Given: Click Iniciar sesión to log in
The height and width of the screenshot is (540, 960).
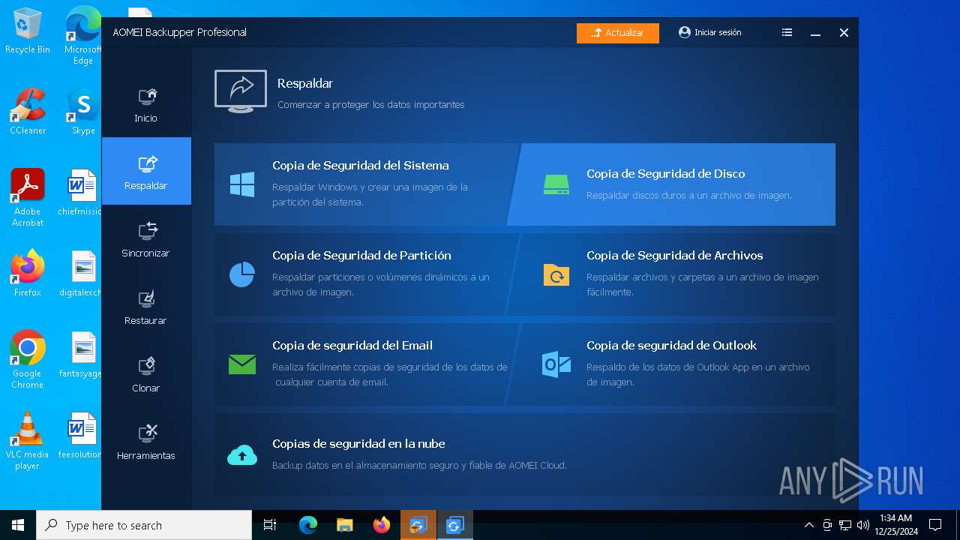Looking at the screenshot, I should [x=709, y=33].
